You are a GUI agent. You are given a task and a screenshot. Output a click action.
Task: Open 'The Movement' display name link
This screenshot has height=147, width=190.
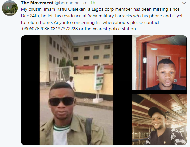[37, 3]
